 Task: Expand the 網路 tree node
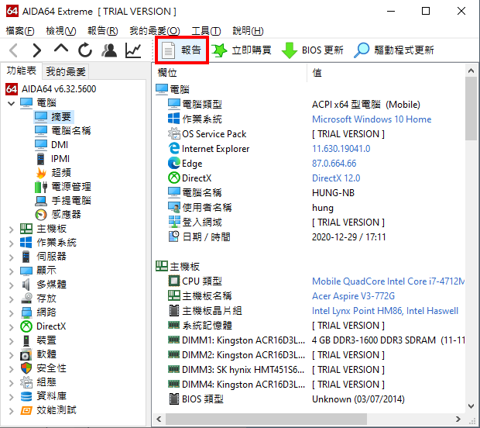point(12,313)
